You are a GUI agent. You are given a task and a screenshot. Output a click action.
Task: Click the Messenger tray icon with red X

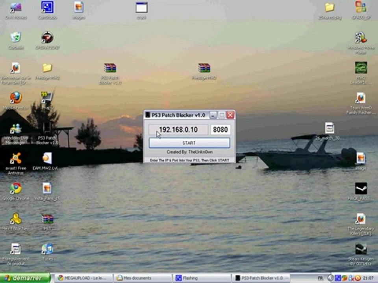coord(351,278)
